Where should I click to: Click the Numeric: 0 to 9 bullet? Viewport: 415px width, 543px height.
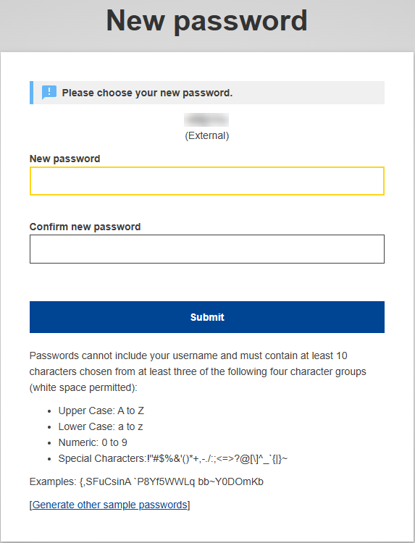point(93,442)
